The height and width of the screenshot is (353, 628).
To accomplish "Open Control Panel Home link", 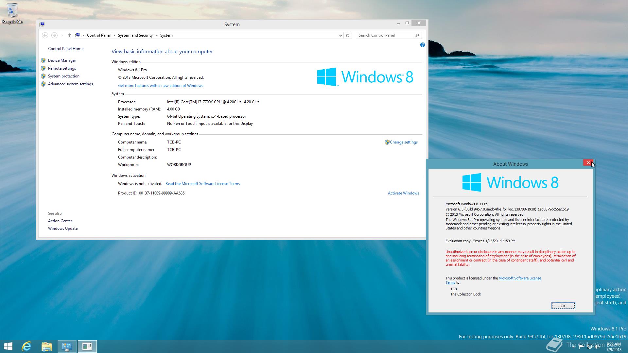I will click(66, 49).
